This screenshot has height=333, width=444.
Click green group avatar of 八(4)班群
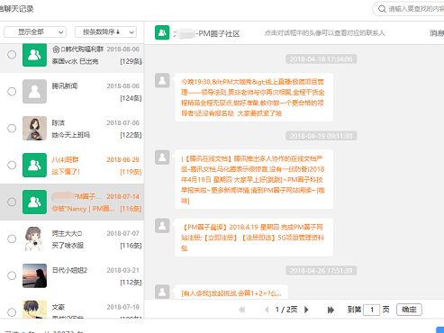click(34, 165)
